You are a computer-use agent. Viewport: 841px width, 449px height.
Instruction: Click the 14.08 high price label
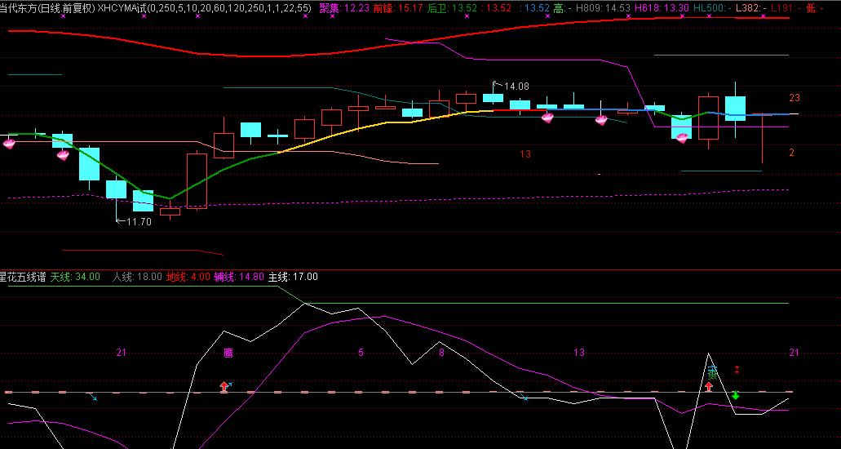click(516, 86)
